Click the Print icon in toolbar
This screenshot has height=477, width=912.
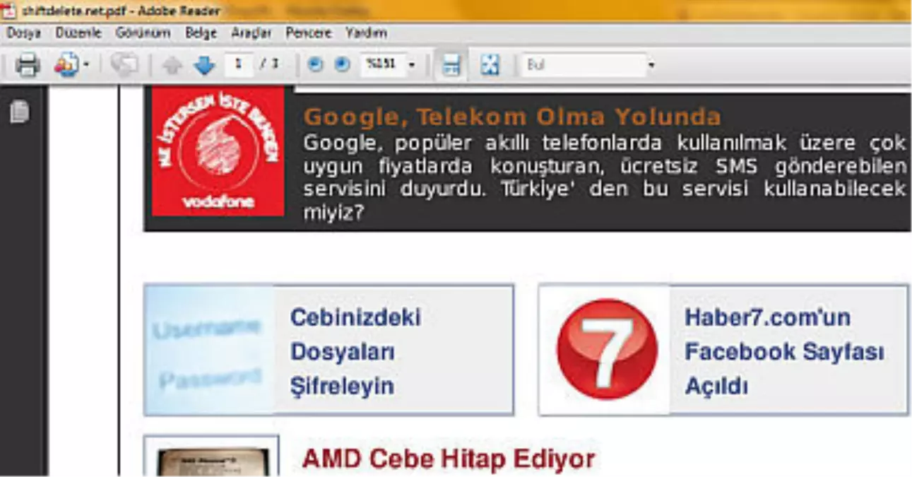pyautogui.click(x=28, y=66)
